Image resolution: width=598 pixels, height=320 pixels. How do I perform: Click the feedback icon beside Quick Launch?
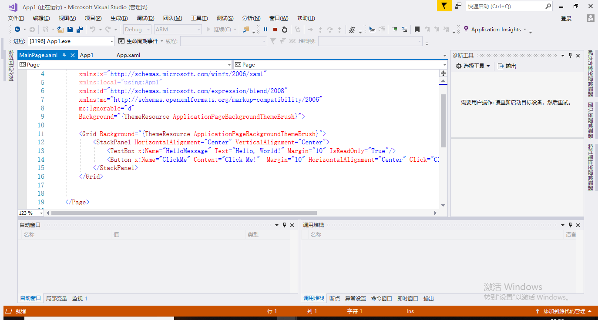click(458, 6)
